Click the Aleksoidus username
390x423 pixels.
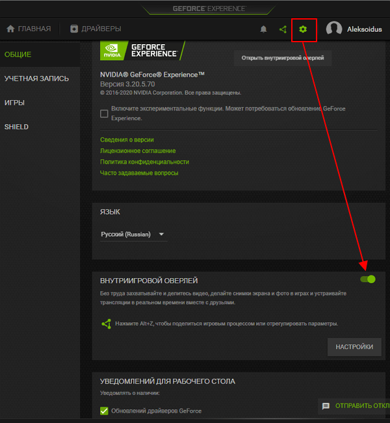click(x=365, y=29)
